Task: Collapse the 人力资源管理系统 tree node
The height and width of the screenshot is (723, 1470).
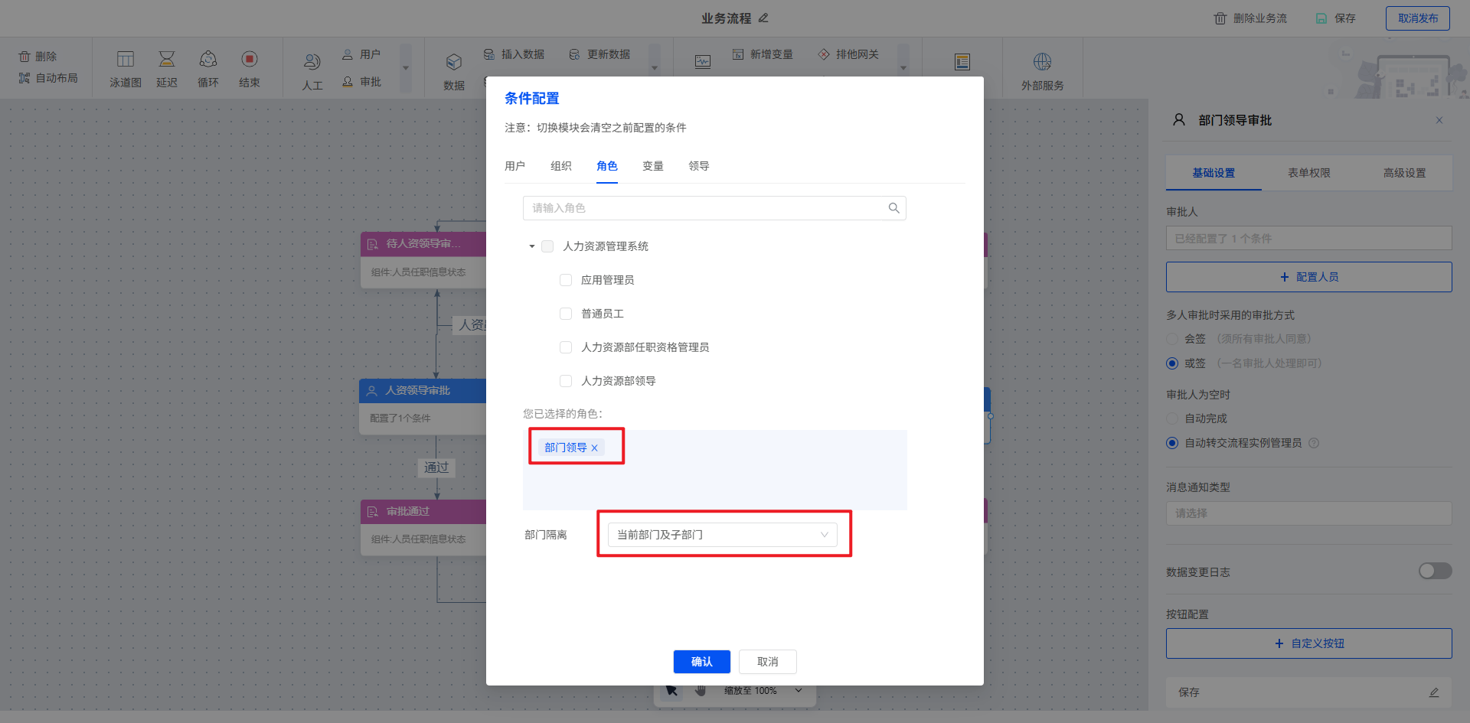Action: point(532,246)
